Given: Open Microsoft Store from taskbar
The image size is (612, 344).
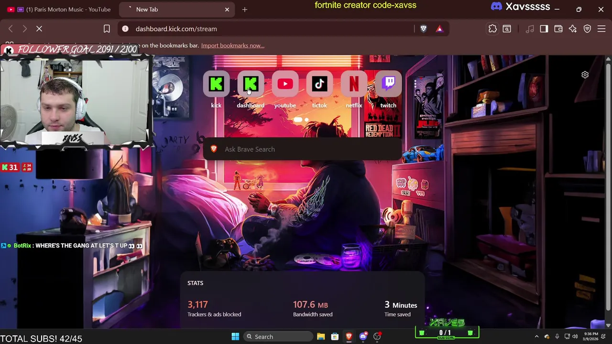Looking at the screenshot, I should tap(335, 337).
